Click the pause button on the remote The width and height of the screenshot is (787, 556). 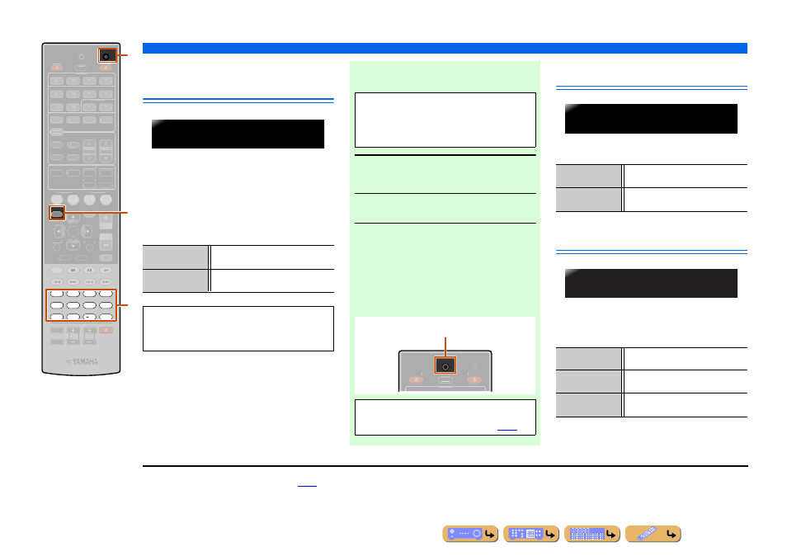(x=89, y=270)
